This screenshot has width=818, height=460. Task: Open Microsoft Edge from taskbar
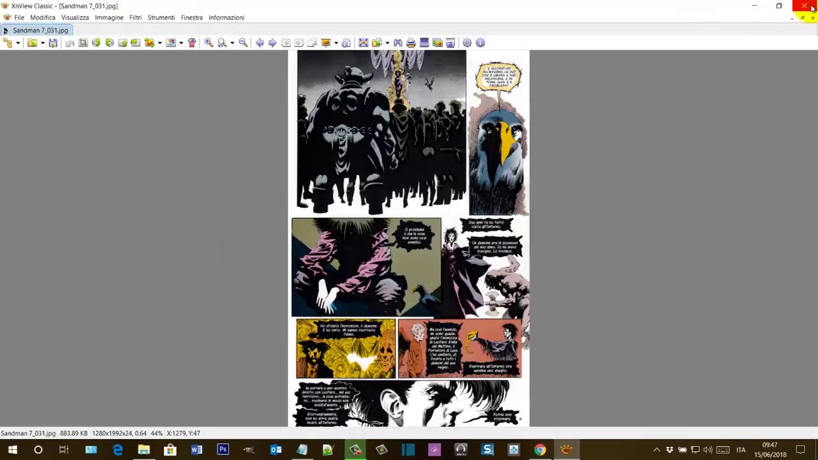click(x=118, y=450)
